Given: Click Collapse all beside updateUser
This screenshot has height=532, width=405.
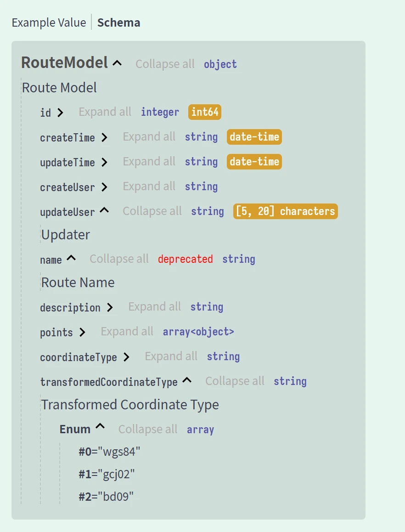Looking at the screenshot, I should [x=152, y=211].
